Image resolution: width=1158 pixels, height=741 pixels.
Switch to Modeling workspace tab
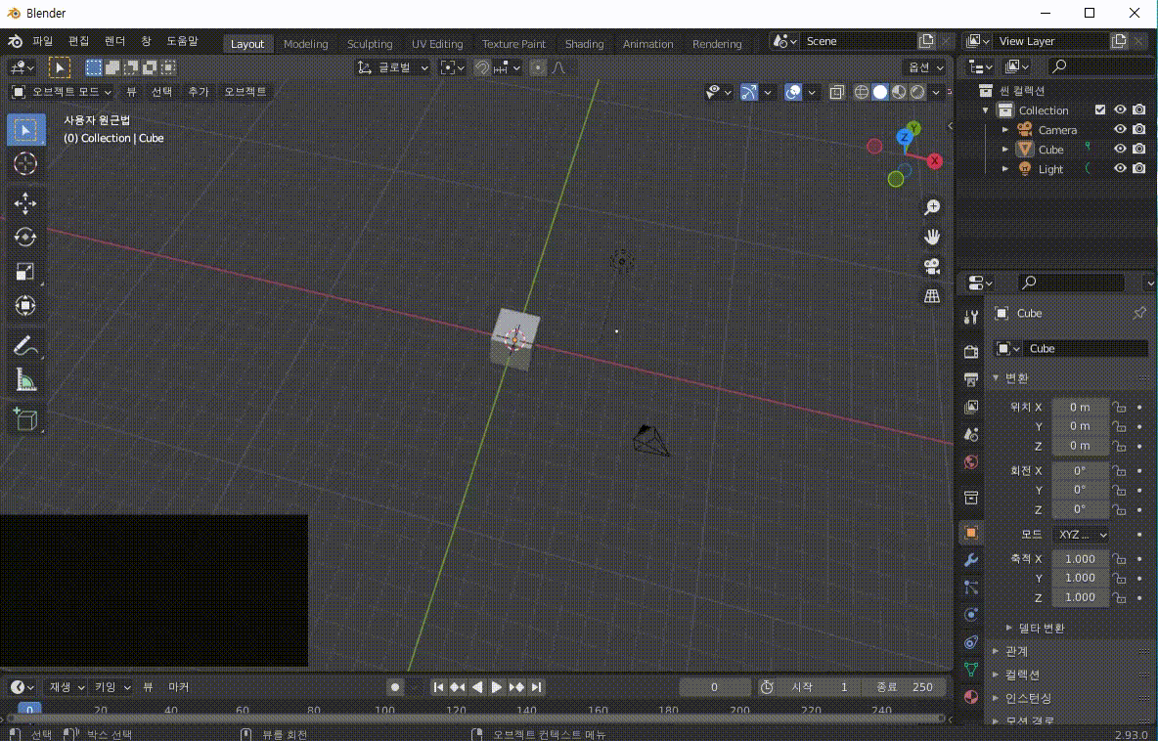[306, 44]
